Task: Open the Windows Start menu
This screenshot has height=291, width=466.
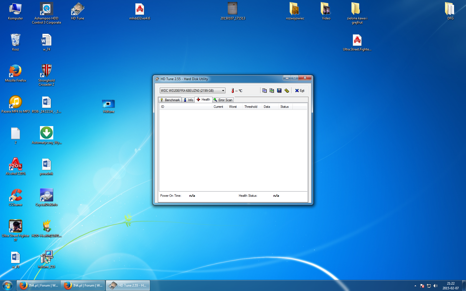Action: click(x=7, y=285)
